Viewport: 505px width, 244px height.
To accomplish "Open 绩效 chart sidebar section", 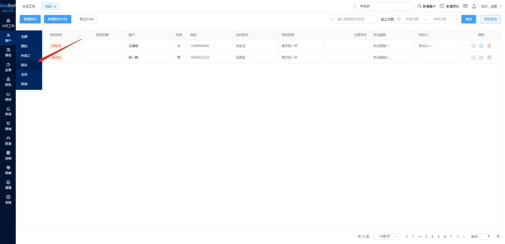I will [x=8, y=97].
